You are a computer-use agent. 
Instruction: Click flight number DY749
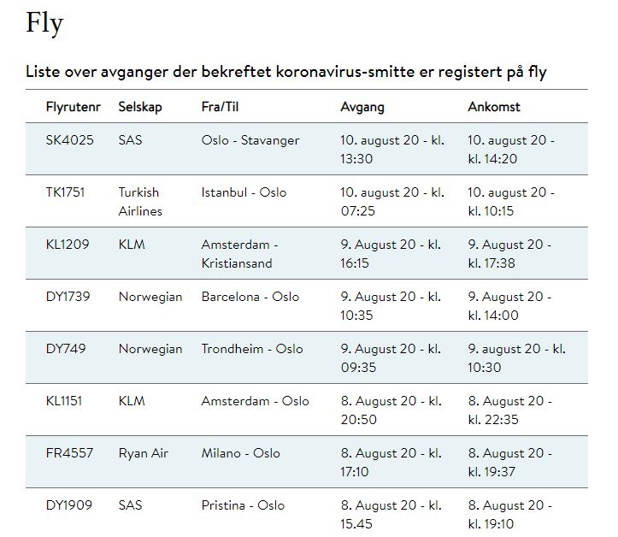coord(66,349)
